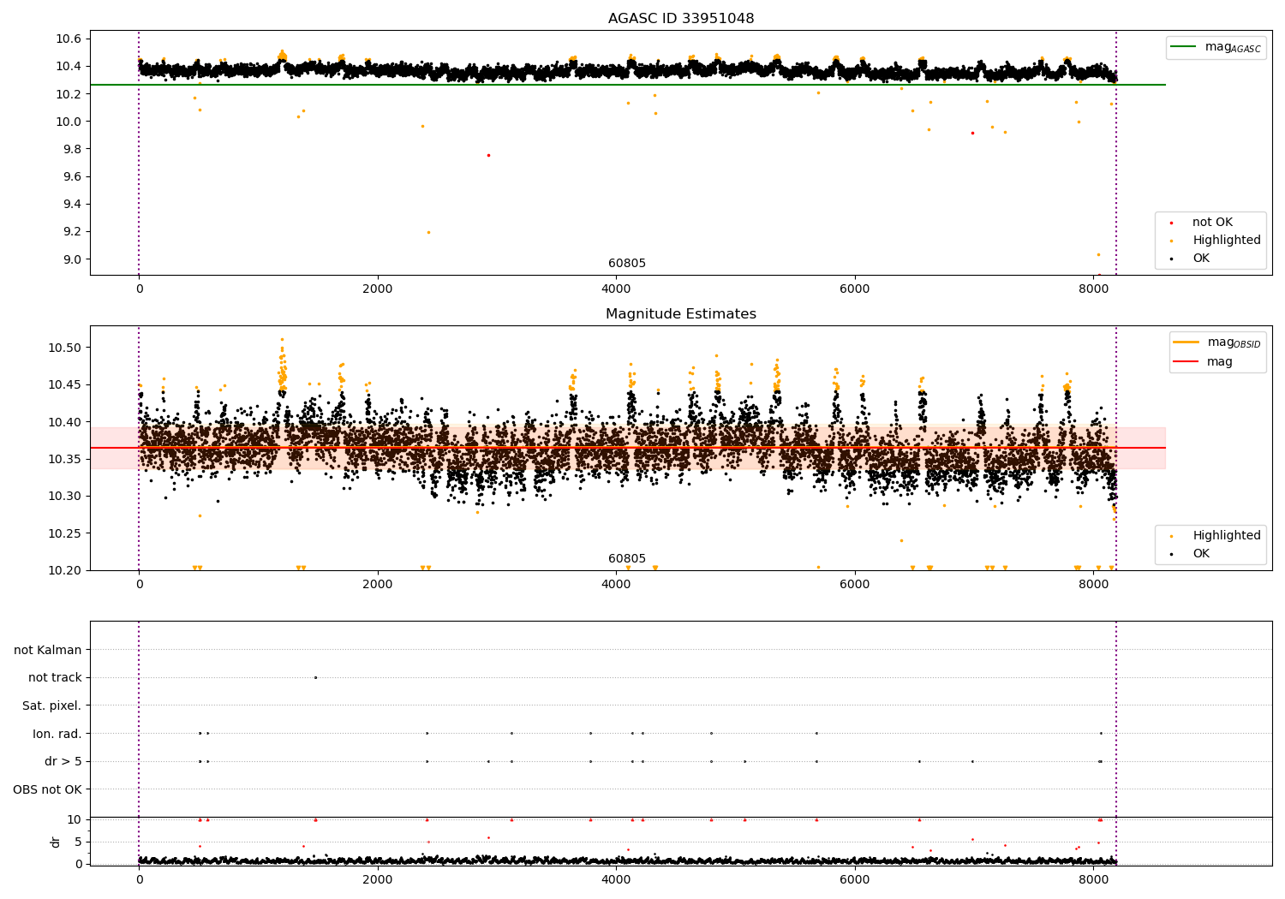Click the 10.45 y-axis tick label
Image resolution: width=1285 pixels, height=899 pixels.
tap(65, 384)
